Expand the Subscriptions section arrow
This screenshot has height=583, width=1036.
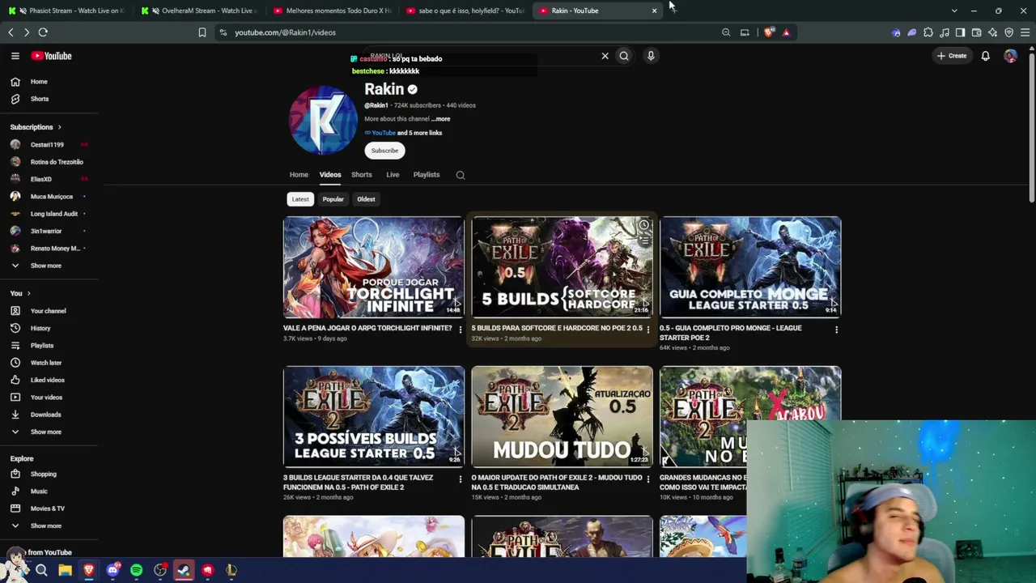(x=59, y=127)
